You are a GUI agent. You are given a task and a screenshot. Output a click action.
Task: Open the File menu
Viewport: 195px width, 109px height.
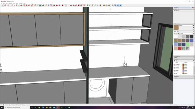coord(1,3)
